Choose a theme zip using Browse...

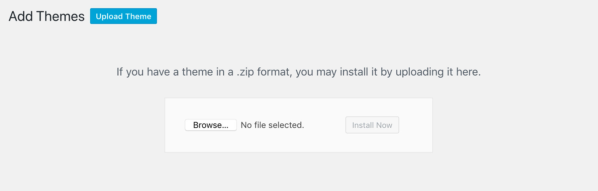[211, 125]
